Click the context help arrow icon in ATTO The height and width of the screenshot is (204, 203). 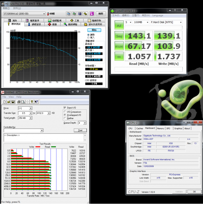[36, 102]
